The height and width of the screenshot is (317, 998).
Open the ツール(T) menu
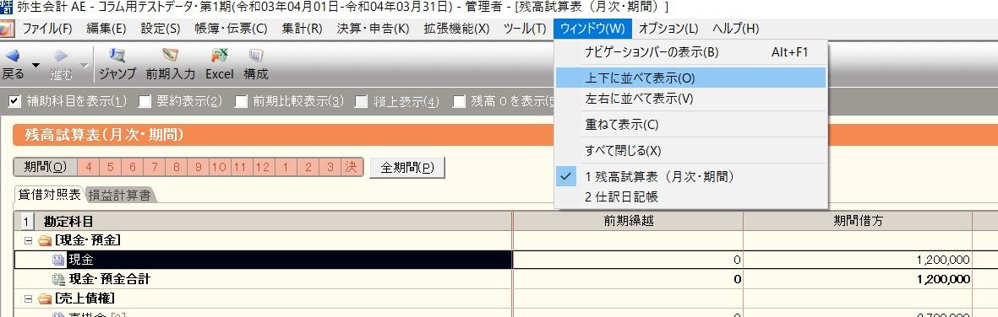pos(525,29)
